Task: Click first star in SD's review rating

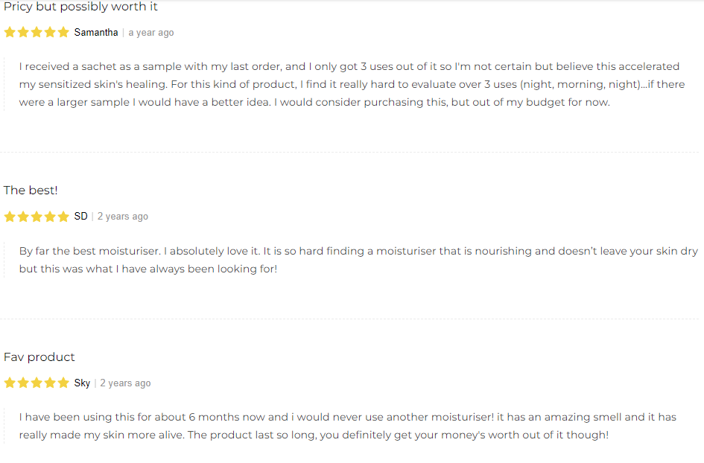Action: 10,217
